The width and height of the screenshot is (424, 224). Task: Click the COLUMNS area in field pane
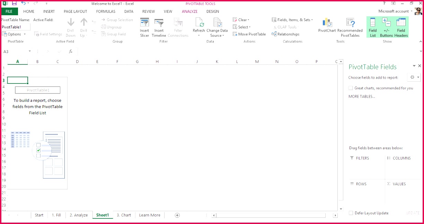pyautogui.click(x=403, y=167)
